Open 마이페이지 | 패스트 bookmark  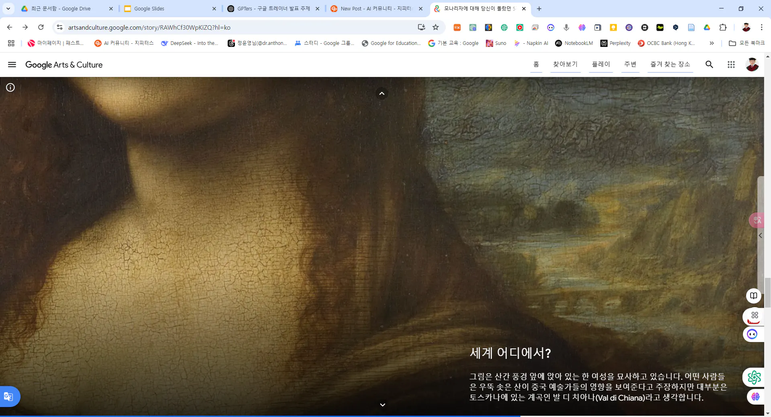tap(56, 43)
